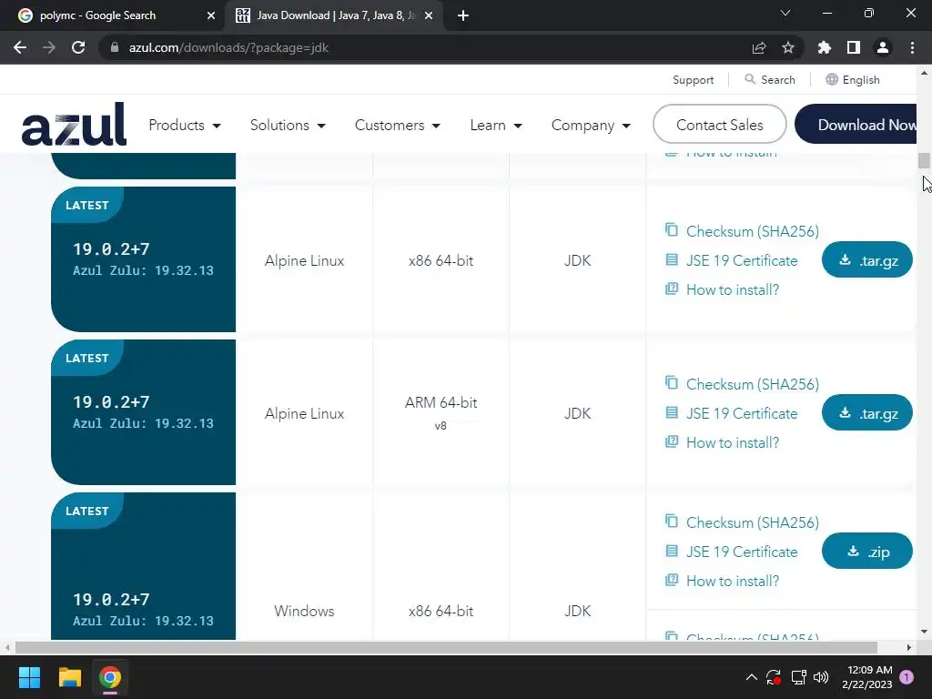This screenshot has width=932, height=699.
Task: Go back to the previous page
Action: click(20, 47)
